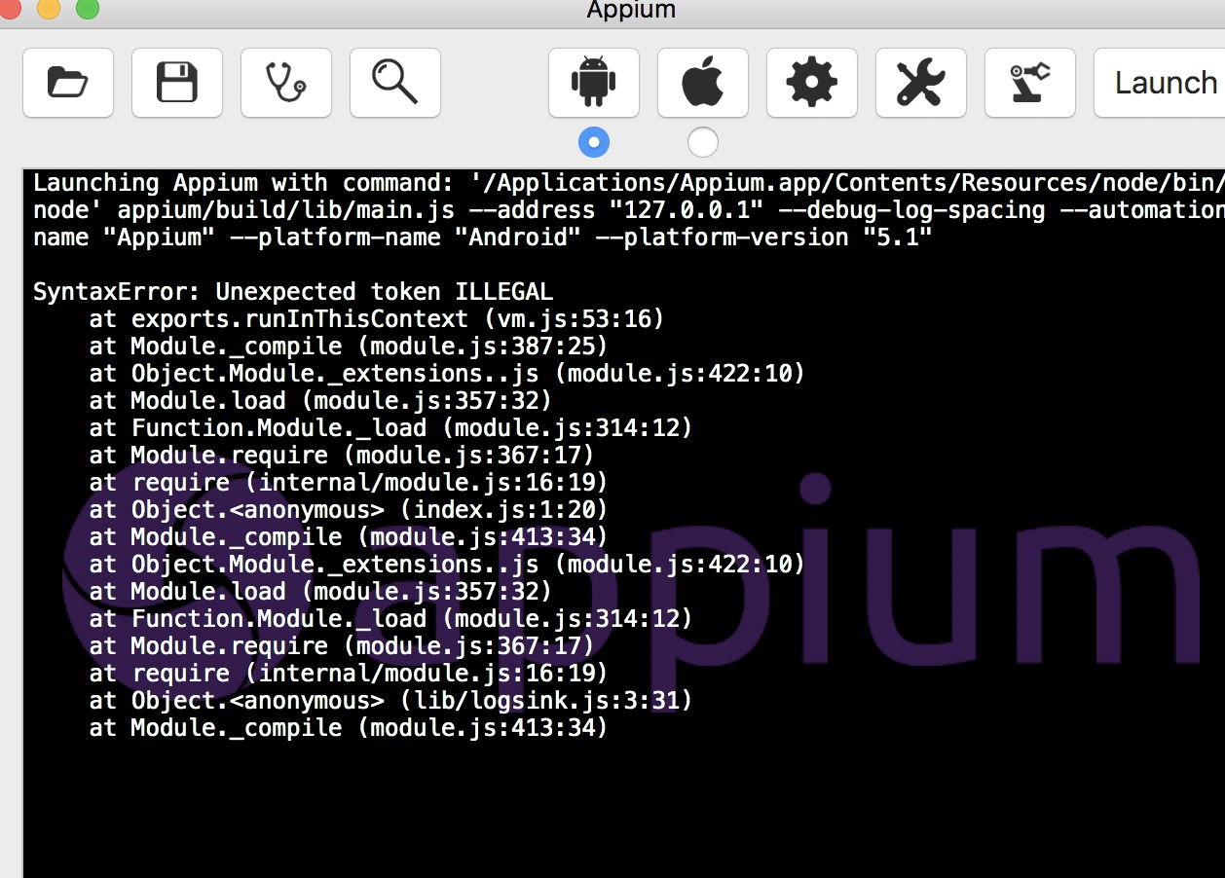Image resolution: width=1225 pixels, height=878 pixels.
Task: Select the iOS platform radio button
Action: (703, 142)
